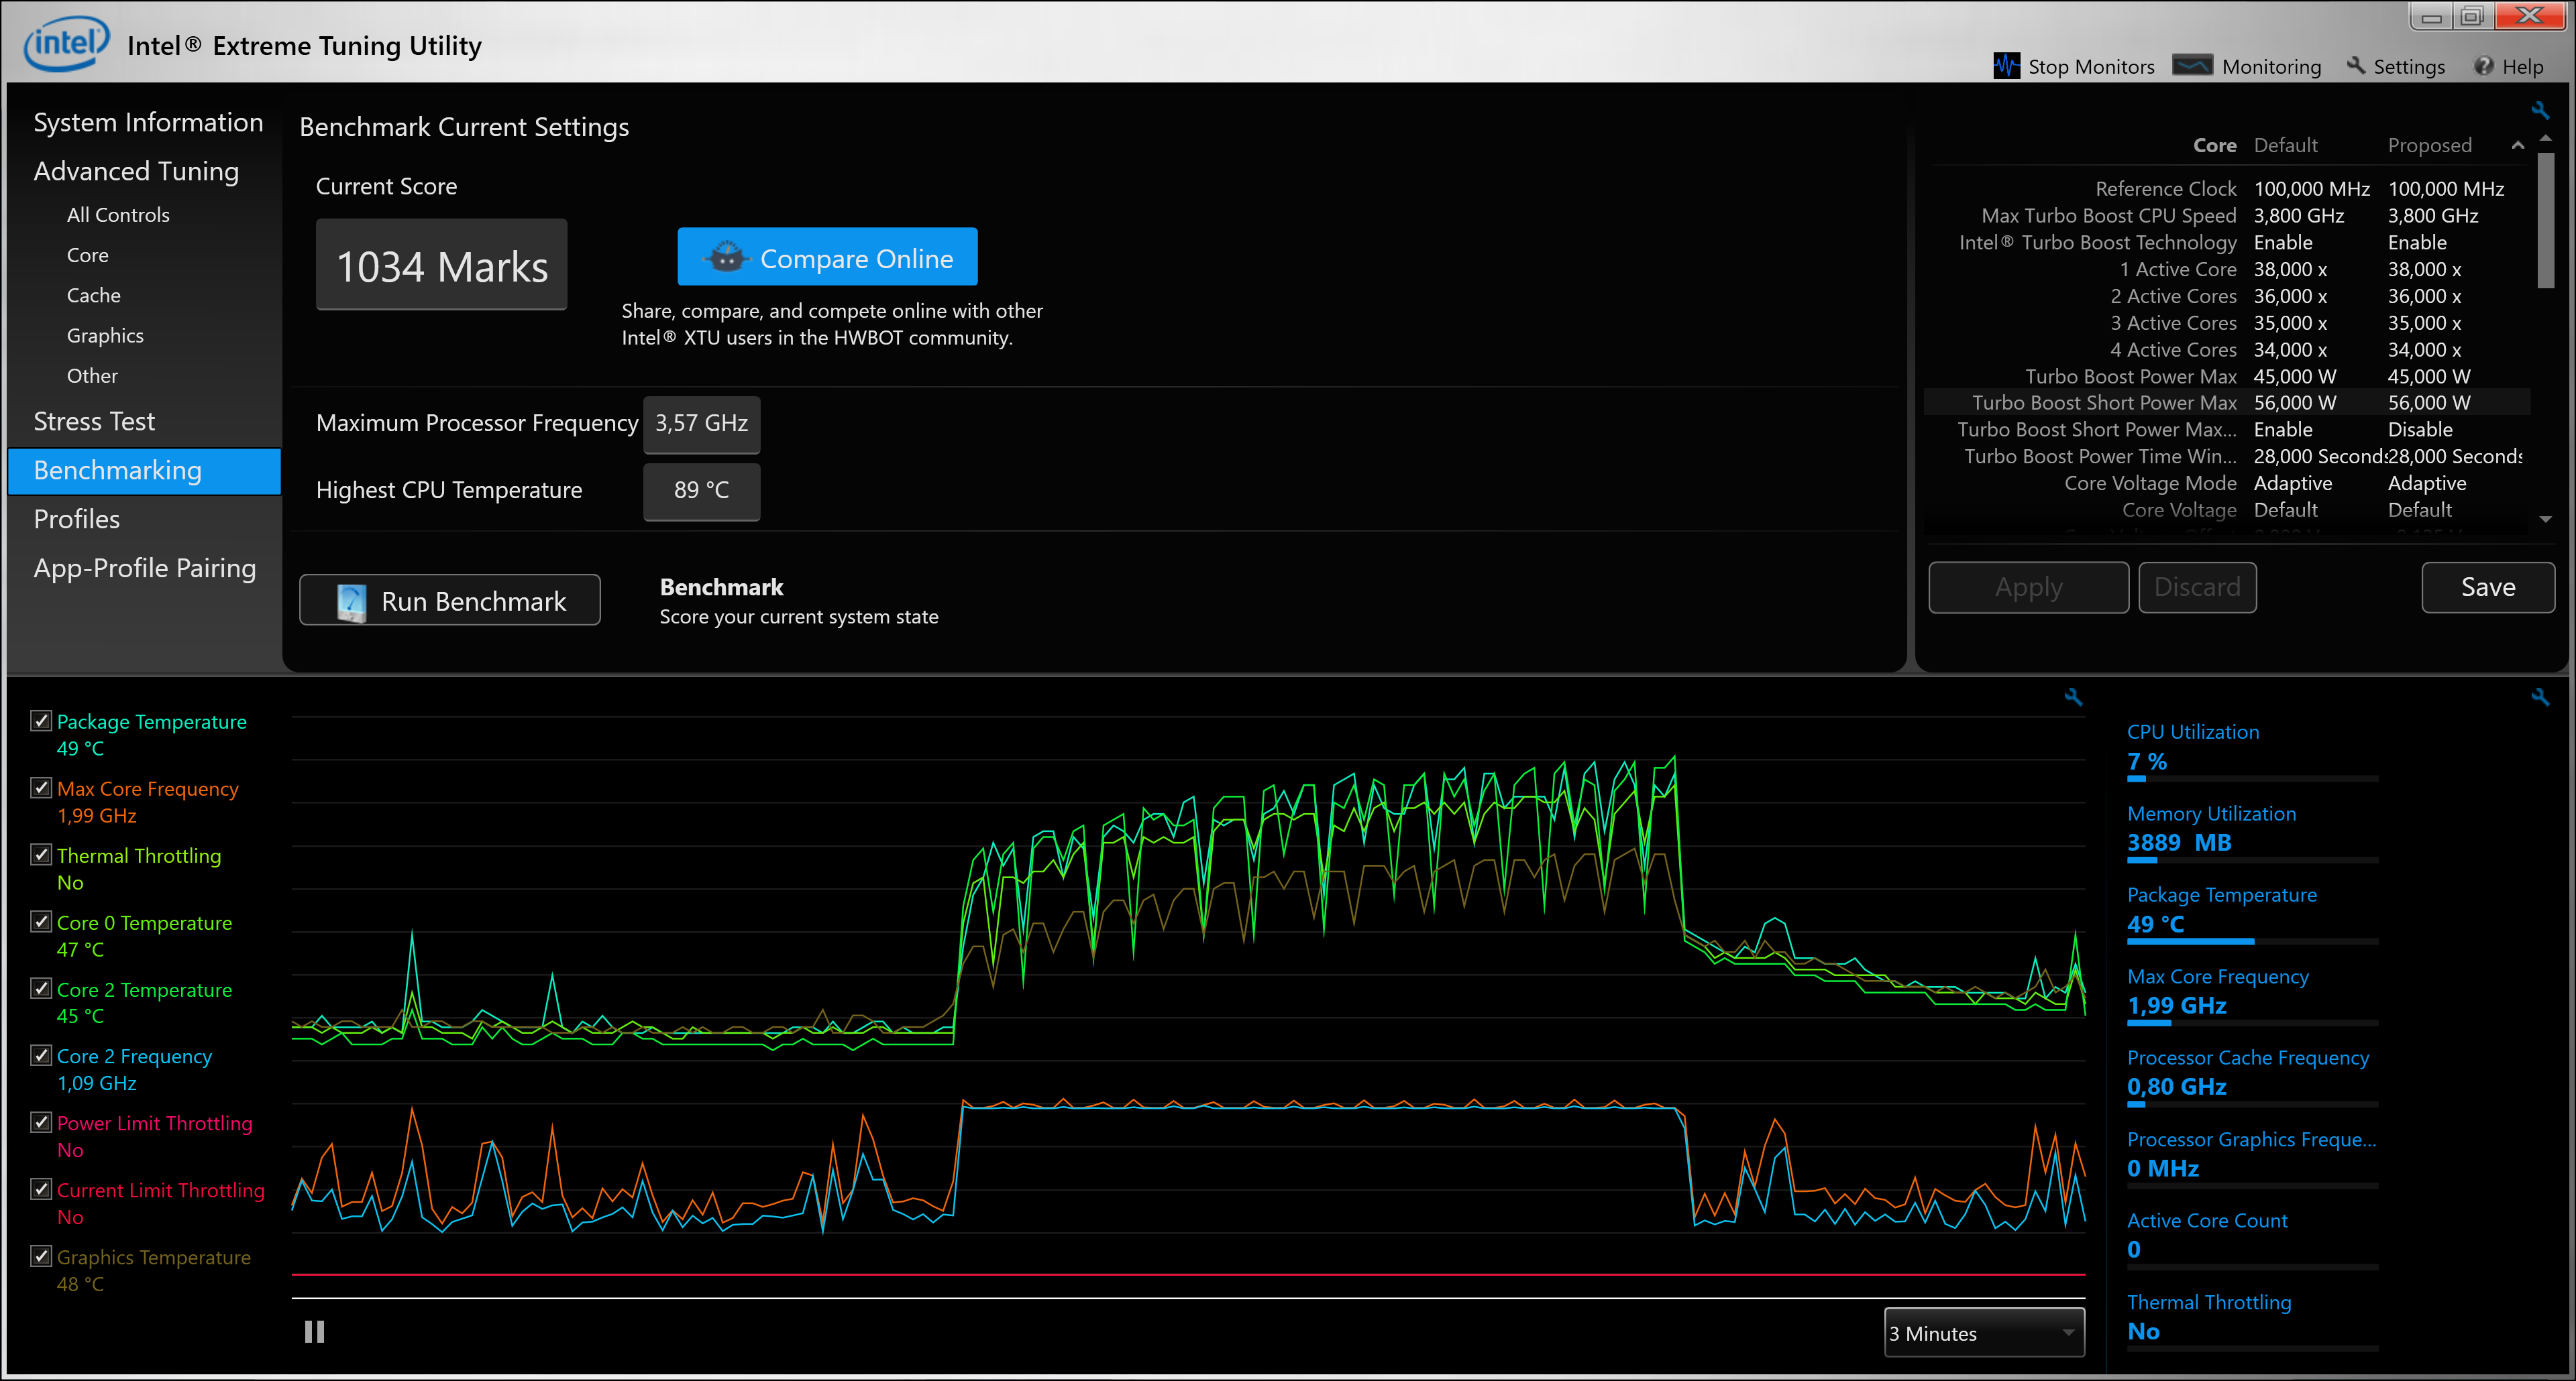
Task: Click the Apply button
Action: point(2028,587)
